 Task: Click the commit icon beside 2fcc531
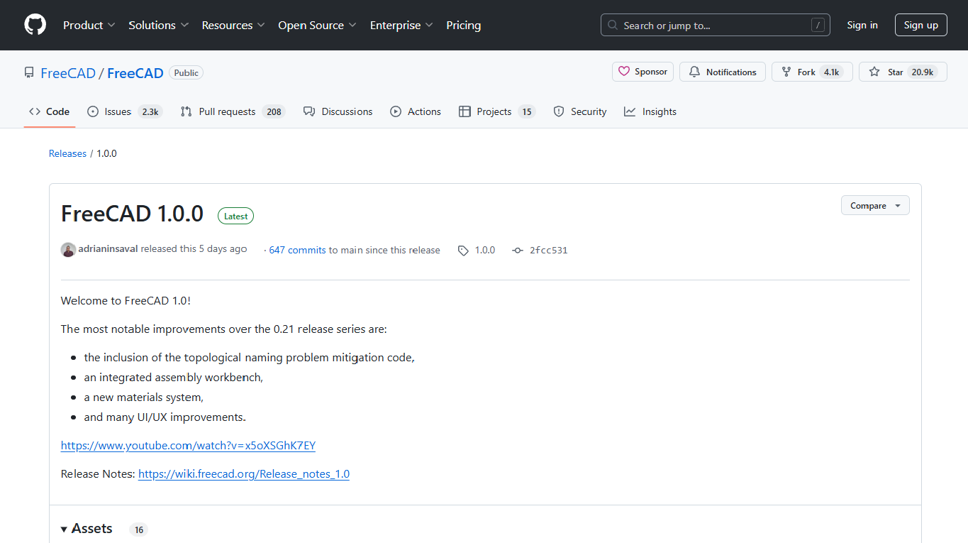[518, 251]
